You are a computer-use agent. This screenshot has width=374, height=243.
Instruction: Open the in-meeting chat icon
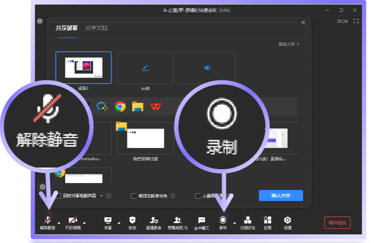[202, 220]
